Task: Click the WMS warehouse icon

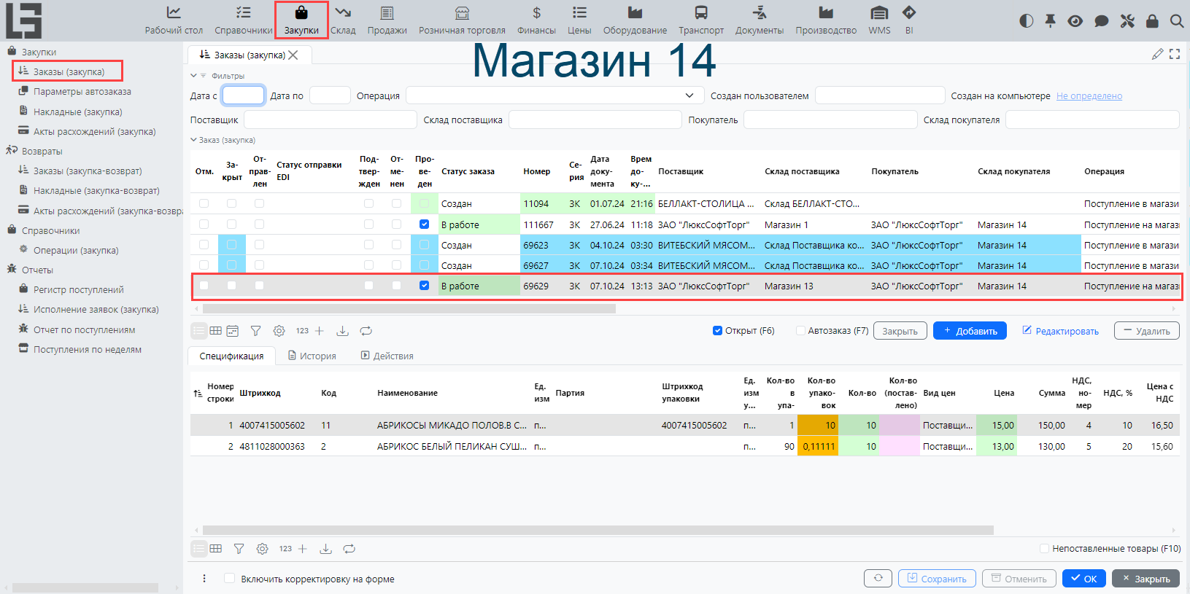Action: pos(879,13)
